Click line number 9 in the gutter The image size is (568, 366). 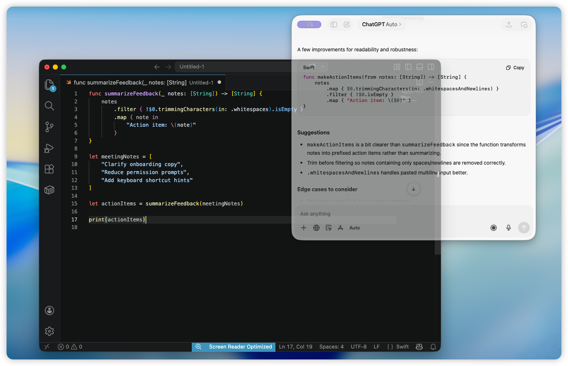76,157
